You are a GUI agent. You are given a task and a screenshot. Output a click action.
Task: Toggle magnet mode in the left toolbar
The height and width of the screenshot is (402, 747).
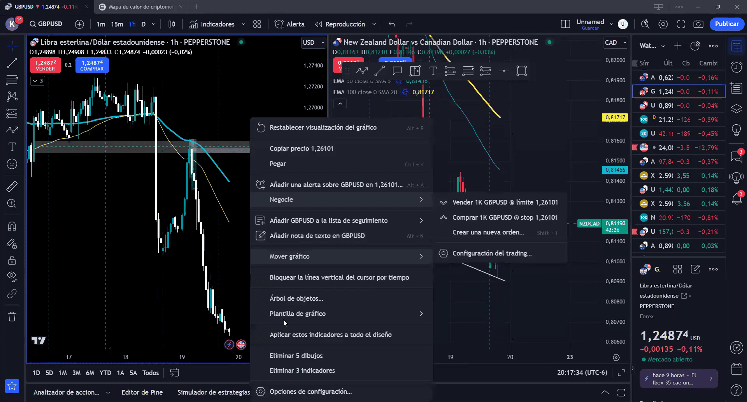pyautogui.click(x=12, y=226)
